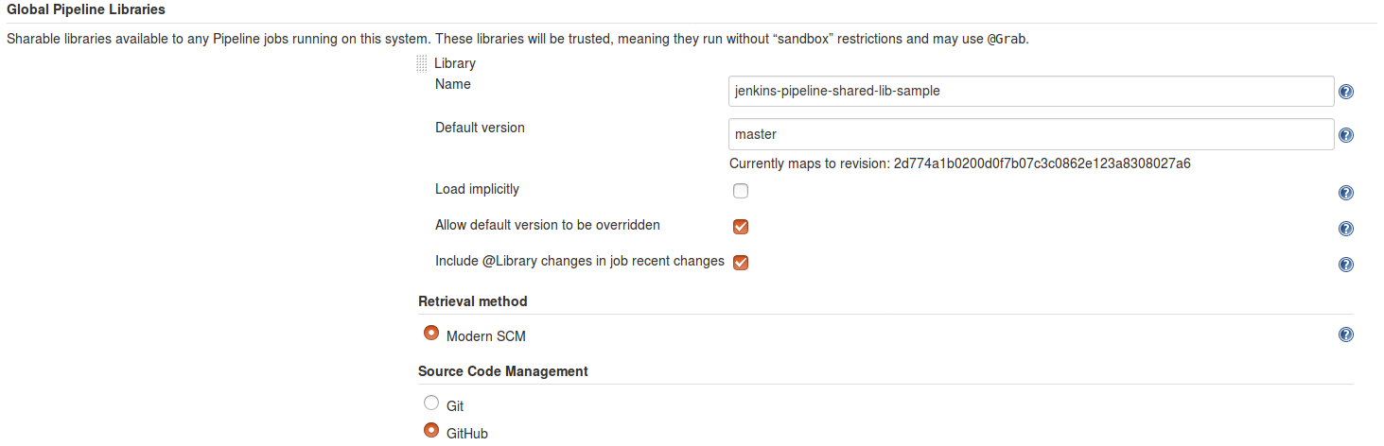Open help for Modern SCM retrieval method
Screen dimensions: 1384x446
click(1346, 334)
